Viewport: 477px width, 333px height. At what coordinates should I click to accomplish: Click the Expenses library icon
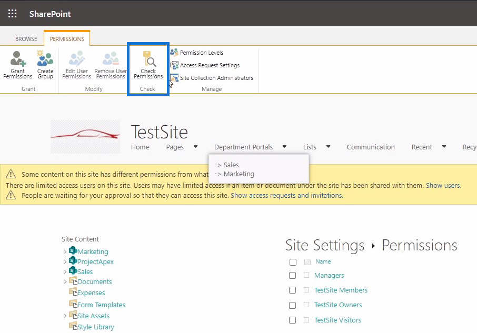tap(73, 291)
